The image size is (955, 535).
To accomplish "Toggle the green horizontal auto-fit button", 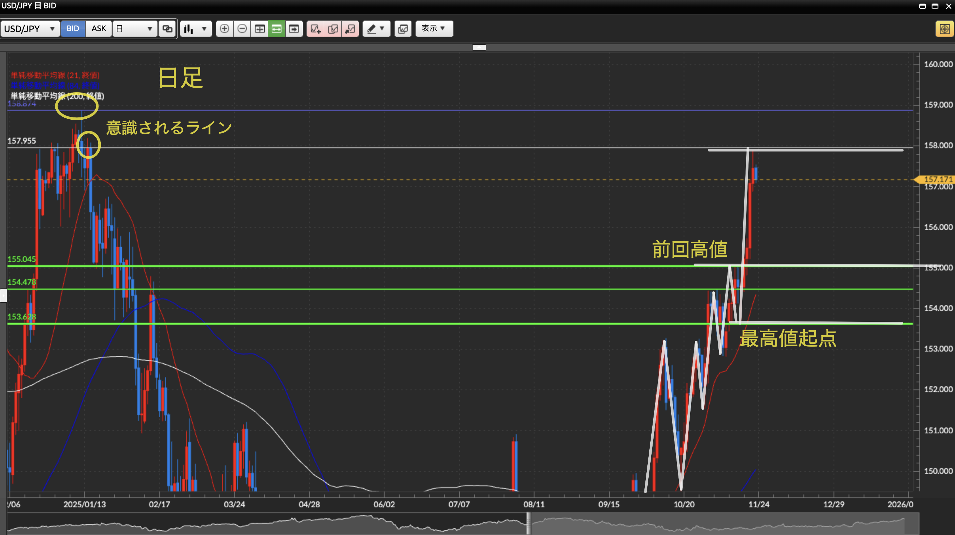I will 277,28.
